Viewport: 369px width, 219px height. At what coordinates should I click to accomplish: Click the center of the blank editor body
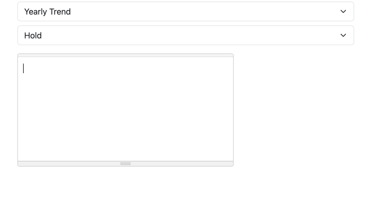coord(126,109)
